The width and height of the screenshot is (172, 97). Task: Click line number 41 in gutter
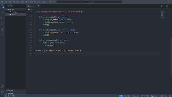click(x=30, y=53)
